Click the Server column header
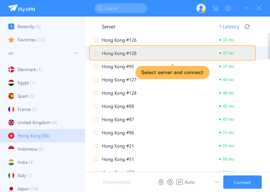270x192 pixels. pyautogui.click(x=108, y=27)
